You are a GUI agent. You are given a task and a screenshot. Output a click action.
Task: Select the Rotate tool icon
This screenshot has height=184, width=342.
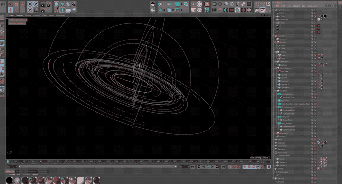(x=16, y=10)
